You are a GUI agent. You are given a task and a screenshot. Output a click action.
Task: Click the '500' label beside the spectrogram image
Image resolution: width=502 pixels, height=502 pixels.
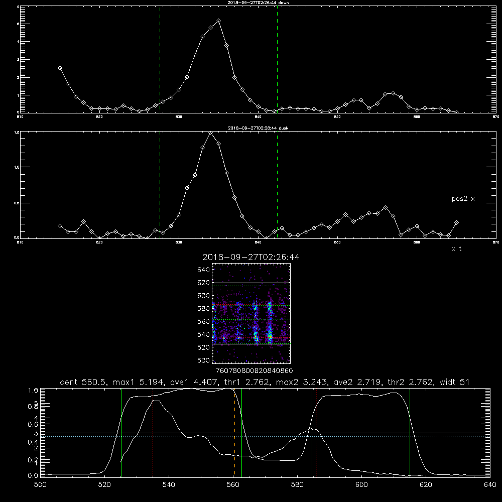pos(204,360)
